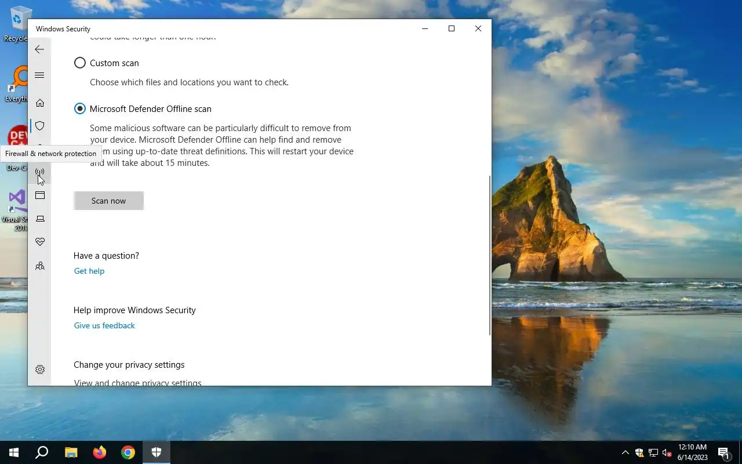Click the 'Have a question?' heading
742x464 pixels.
coord(106,256)
